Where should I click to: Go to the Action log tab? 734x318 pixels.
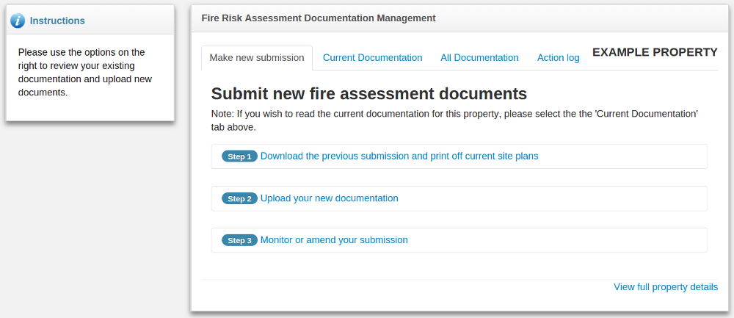(x=558, y=57)
